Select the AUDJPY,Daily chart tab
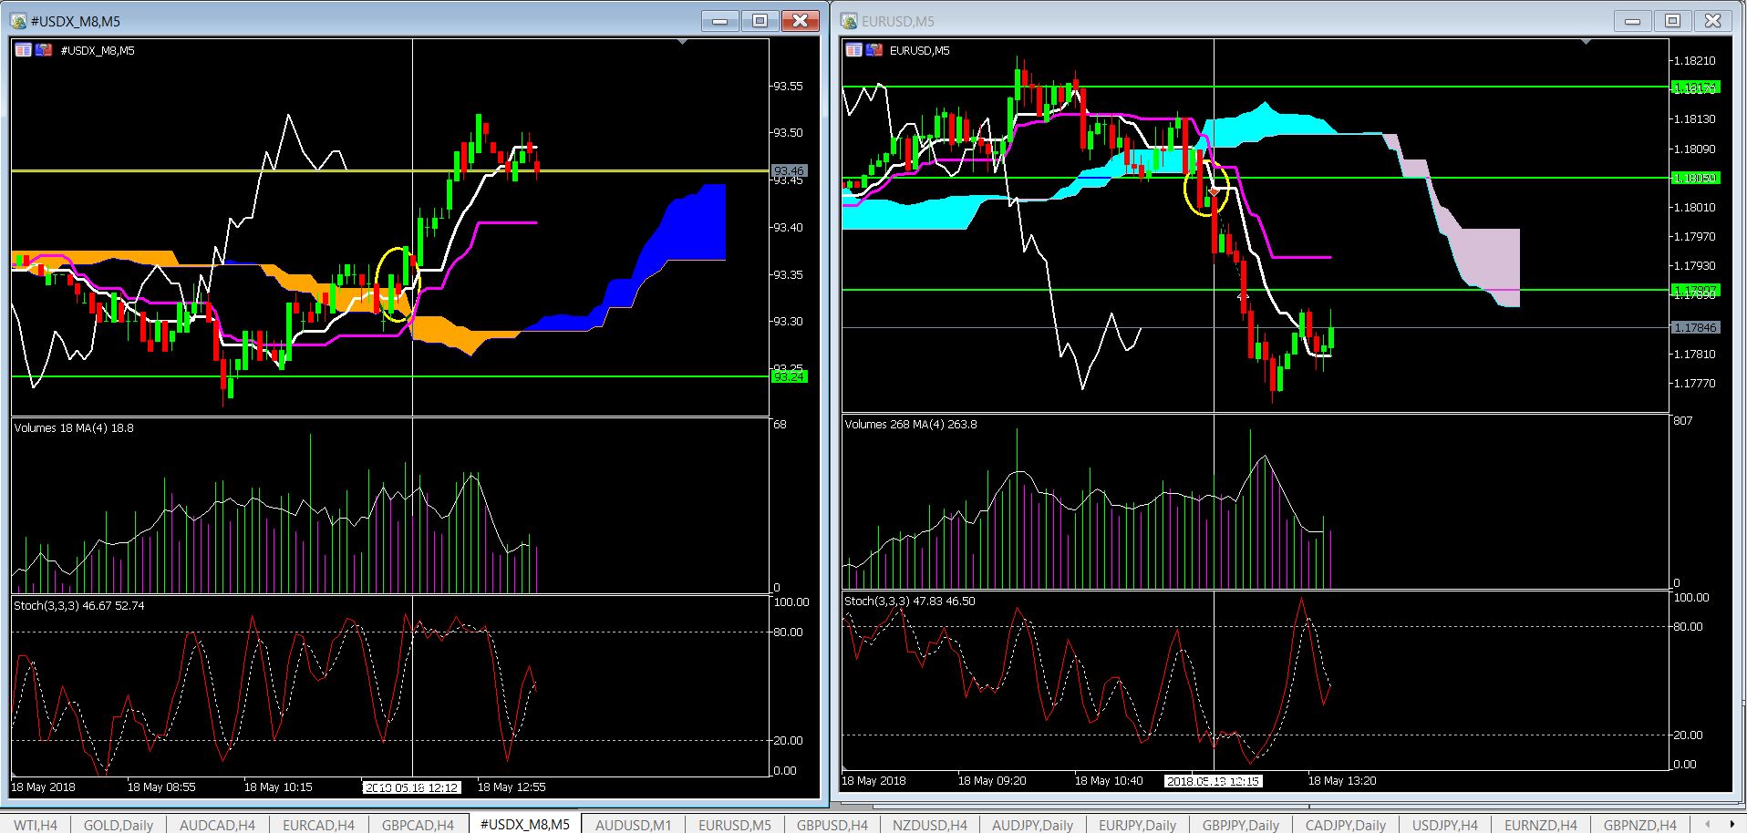 (1032, 824)
